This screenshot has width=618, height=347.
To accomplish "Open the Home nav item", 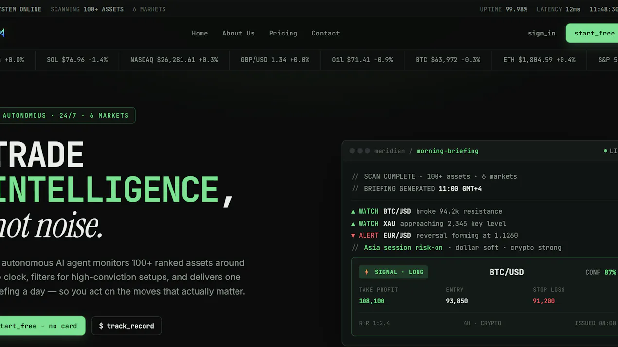I will 200,33.
